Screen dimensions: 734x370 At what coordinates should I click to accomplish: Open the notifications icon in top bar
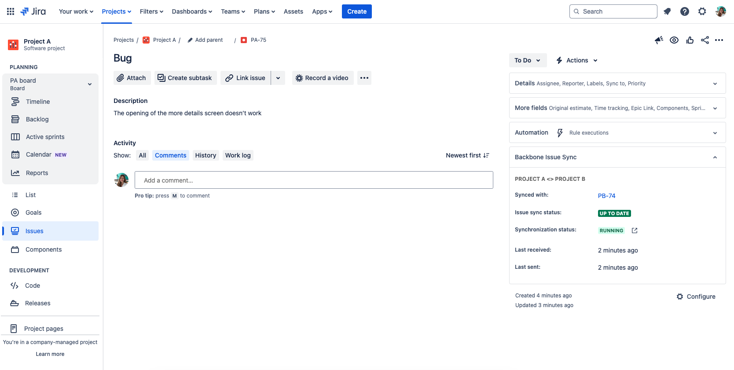667,11
